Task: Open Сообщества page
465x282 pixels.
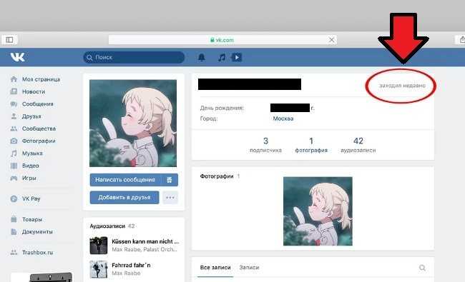Action: [x=39, y=129]
